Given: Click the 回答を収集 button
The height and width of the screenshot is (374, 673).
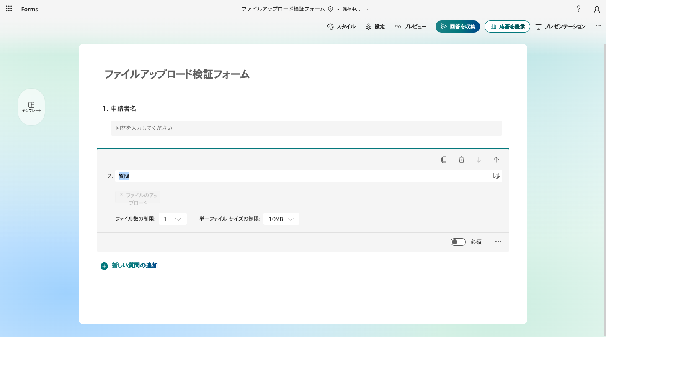Looking at the screenshot, I should pyautogui.click(x=458, y=26).
